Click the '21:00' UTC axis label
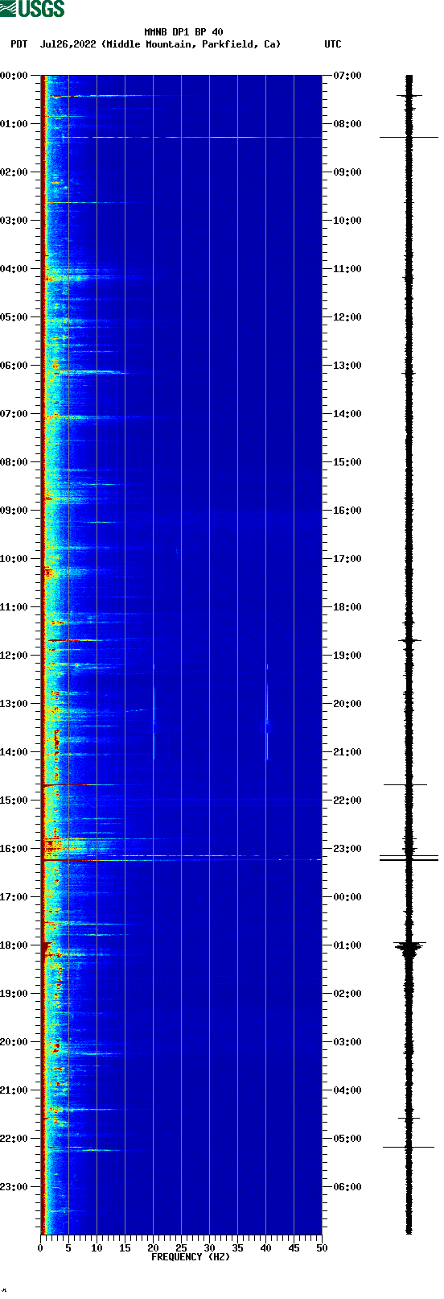The width and height of the screenshot is (444, 1299). [x=347, y=752]
